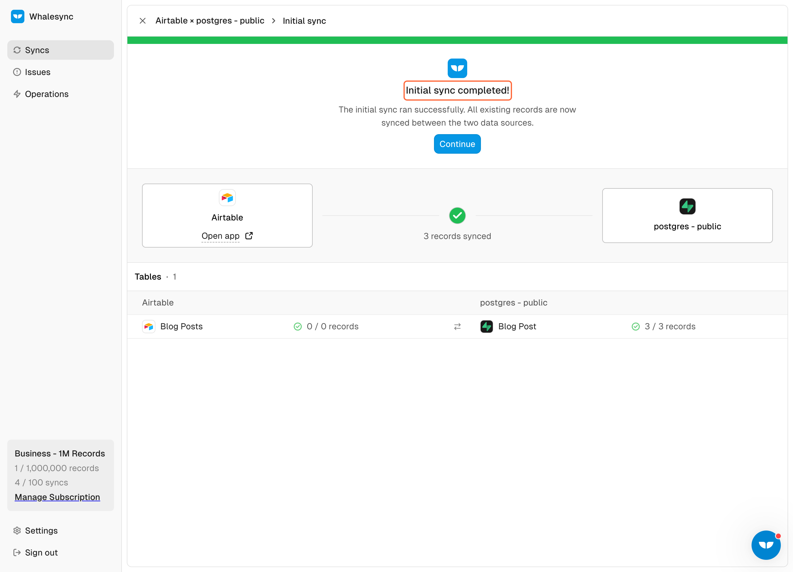Click the Settings gear icon
Screen dimensions: 793x572
click(17, 530)
